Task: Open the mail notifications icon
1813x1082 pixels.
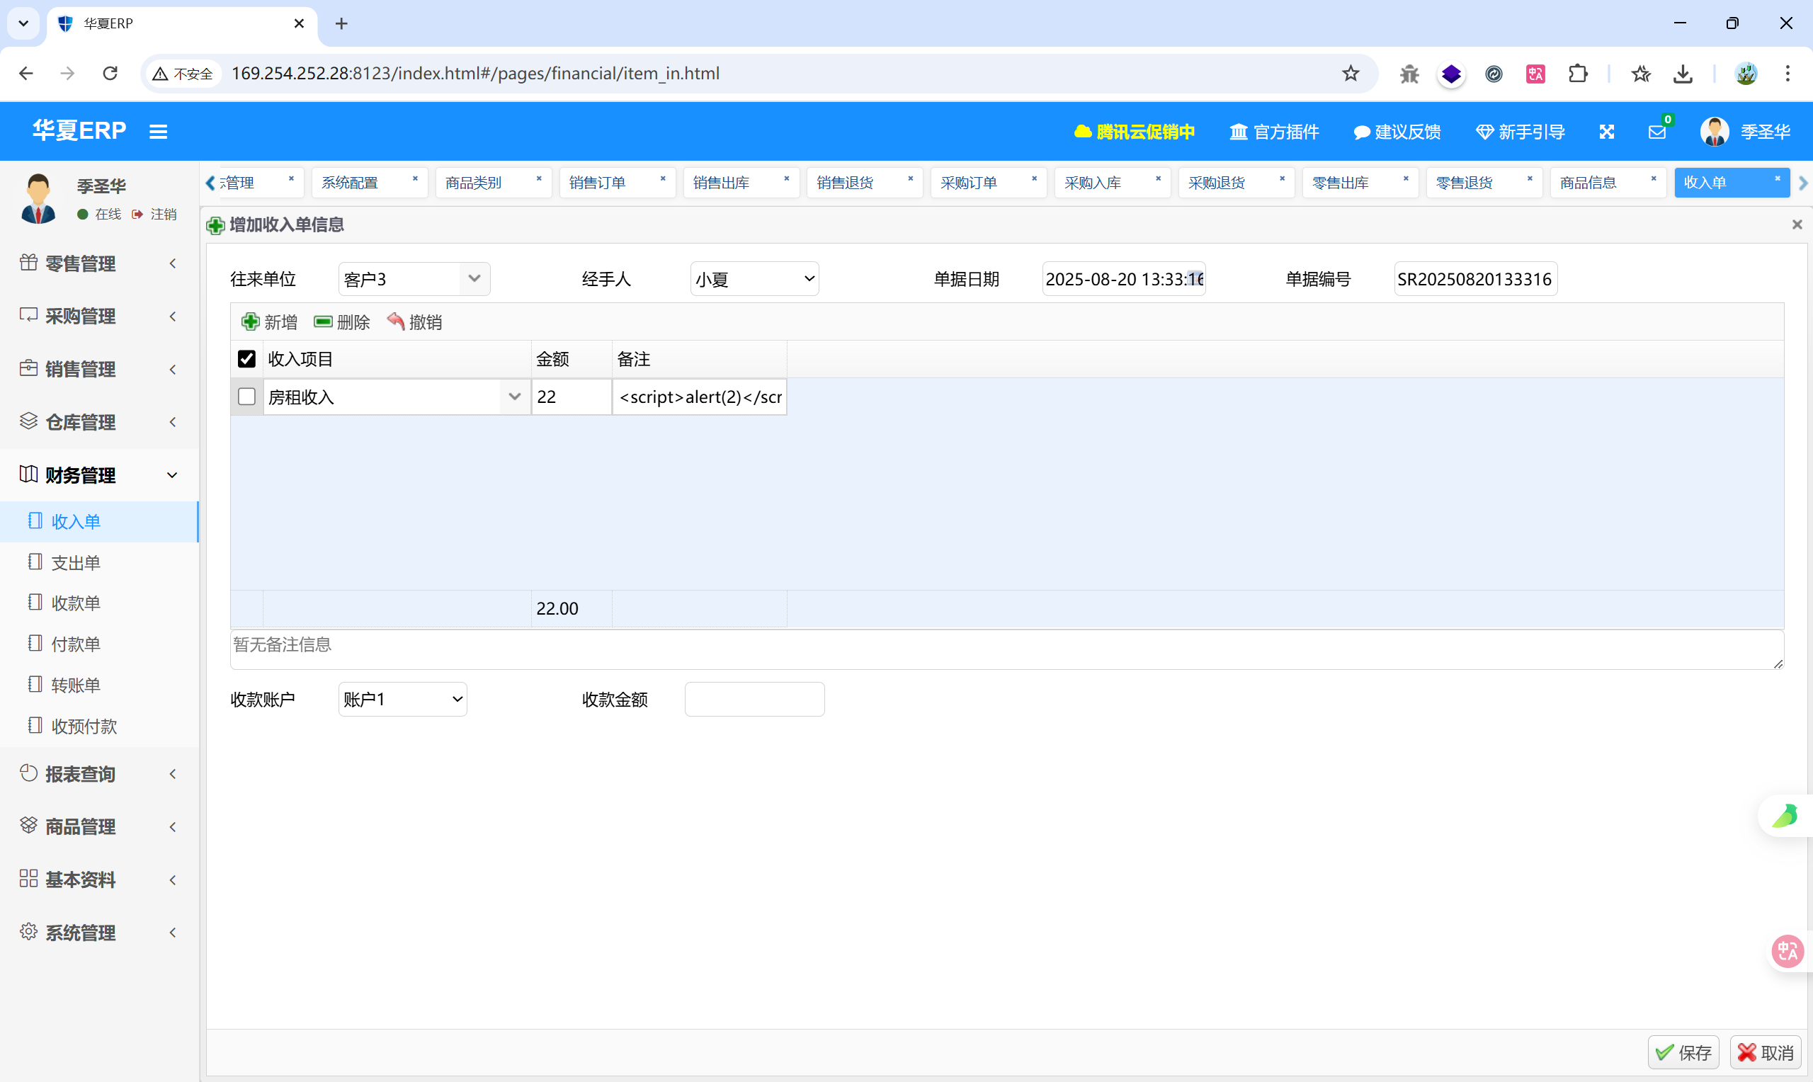Action: tap(1656, 132)
